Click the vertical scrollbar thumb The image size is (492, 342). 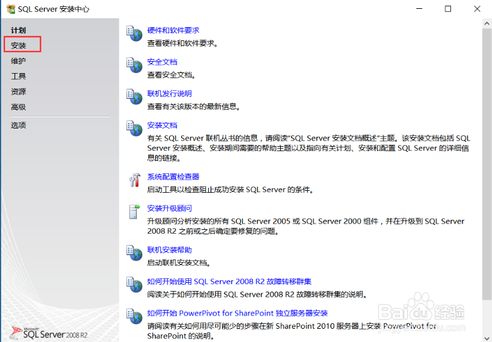click(487, 164)
